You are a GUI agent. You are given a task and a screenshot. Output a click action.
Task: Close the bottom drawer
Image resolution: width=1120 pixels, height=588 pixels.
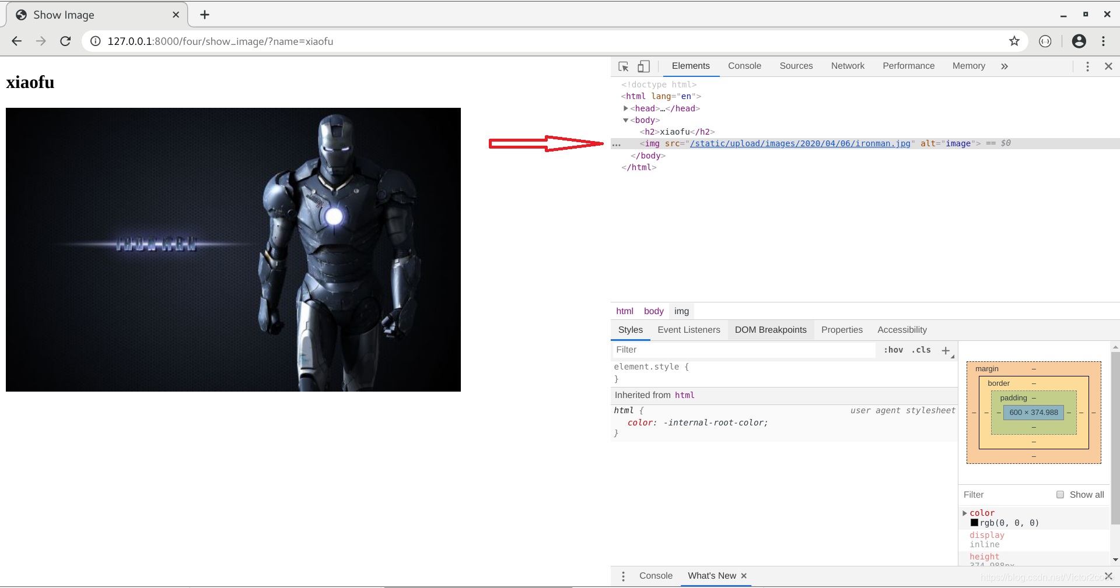(x=1108, y=576)
